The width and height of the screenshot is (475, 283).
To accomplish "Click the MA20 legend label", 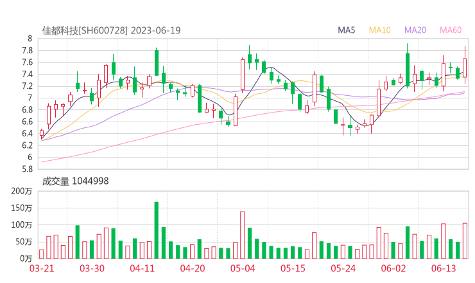I will [415, 30].
